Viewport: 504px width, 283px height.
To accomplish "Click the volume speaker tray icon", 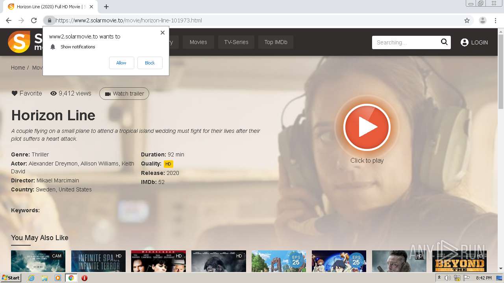I will click(x=448, y=278).
